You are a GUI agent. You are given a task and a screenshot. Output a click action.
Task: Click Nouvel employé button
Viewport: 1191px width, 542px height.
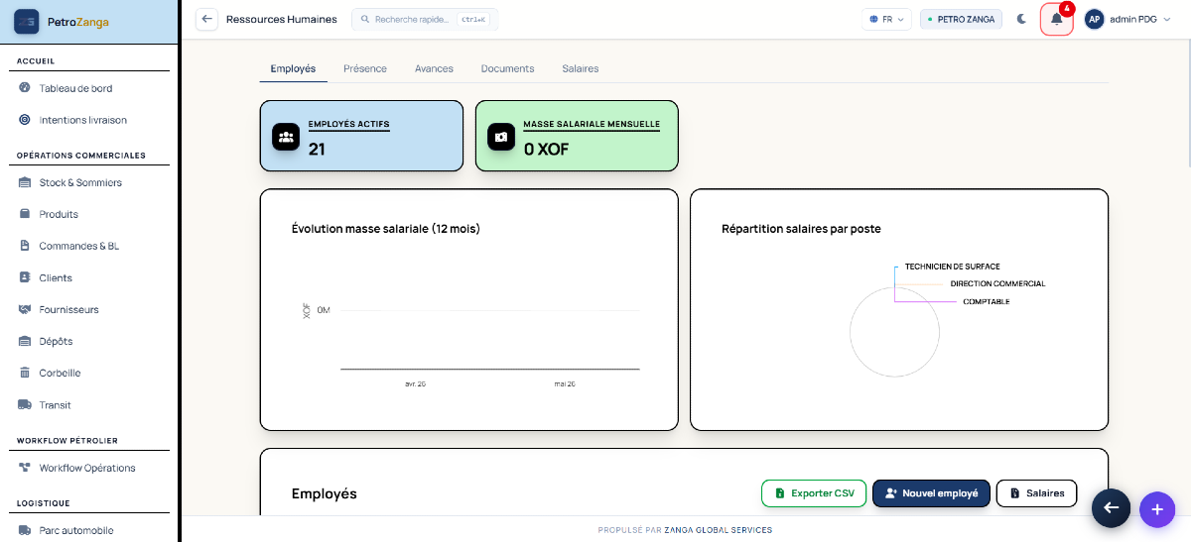tap(931, 493)
